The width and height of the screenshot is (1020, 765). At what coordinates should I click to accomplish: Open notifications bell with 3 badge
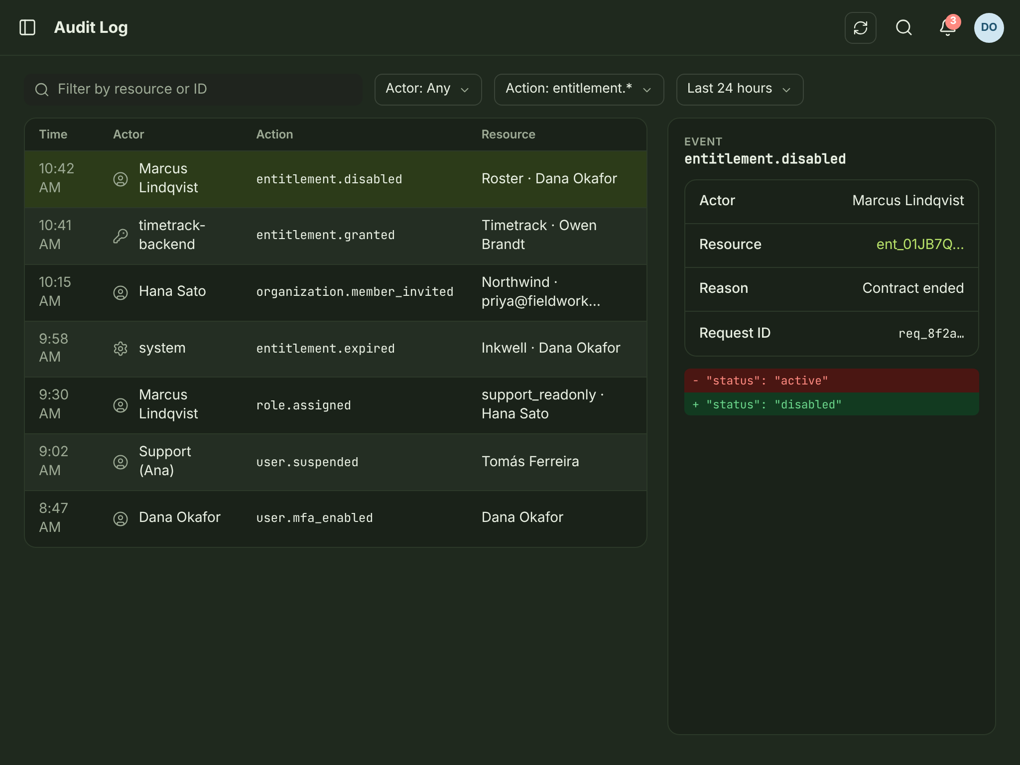(x=948, y=27)
